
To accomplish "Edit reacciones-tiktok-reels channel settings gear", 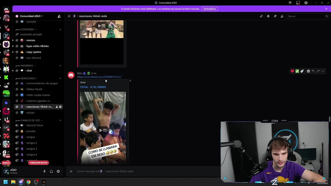I will [x=60, y=107].
